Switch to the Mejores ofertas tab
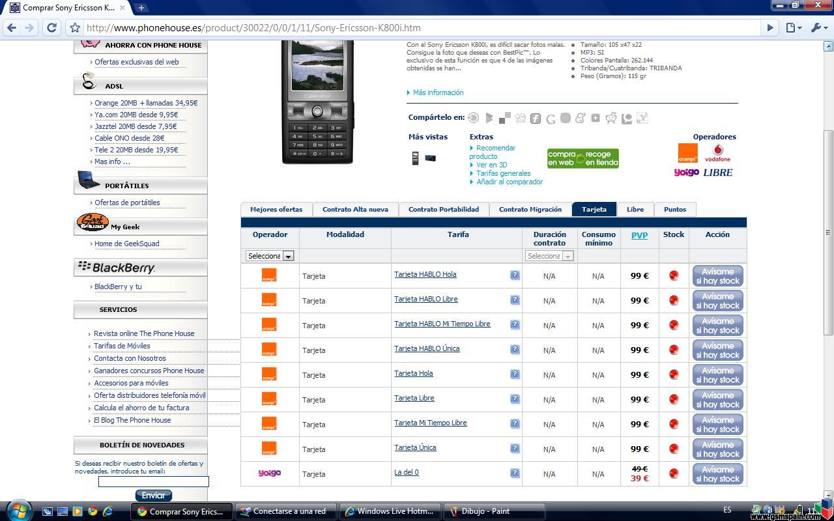Screen dimensions: 834x521 (276, 209)
